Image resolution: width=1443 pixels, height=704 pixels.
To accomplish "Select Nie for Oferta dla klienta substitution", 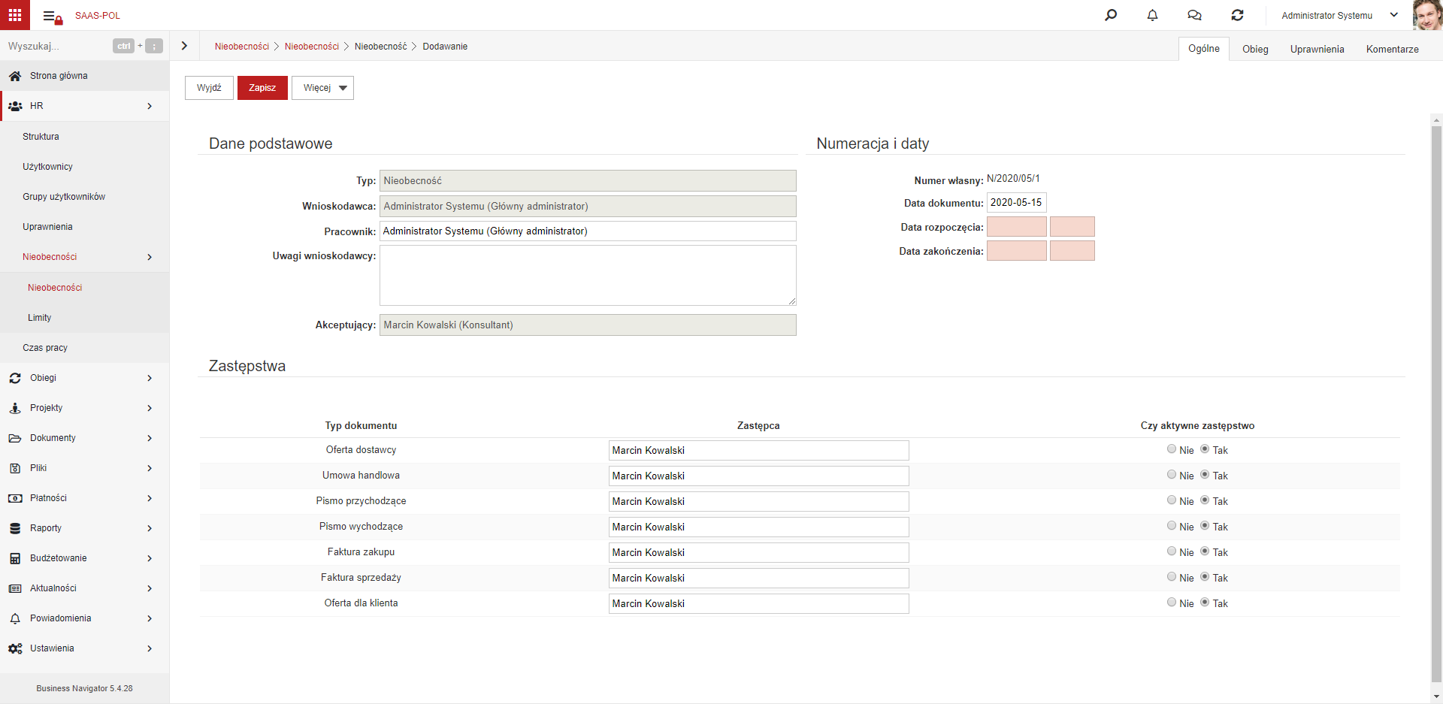I will (x=1172, y=603).
